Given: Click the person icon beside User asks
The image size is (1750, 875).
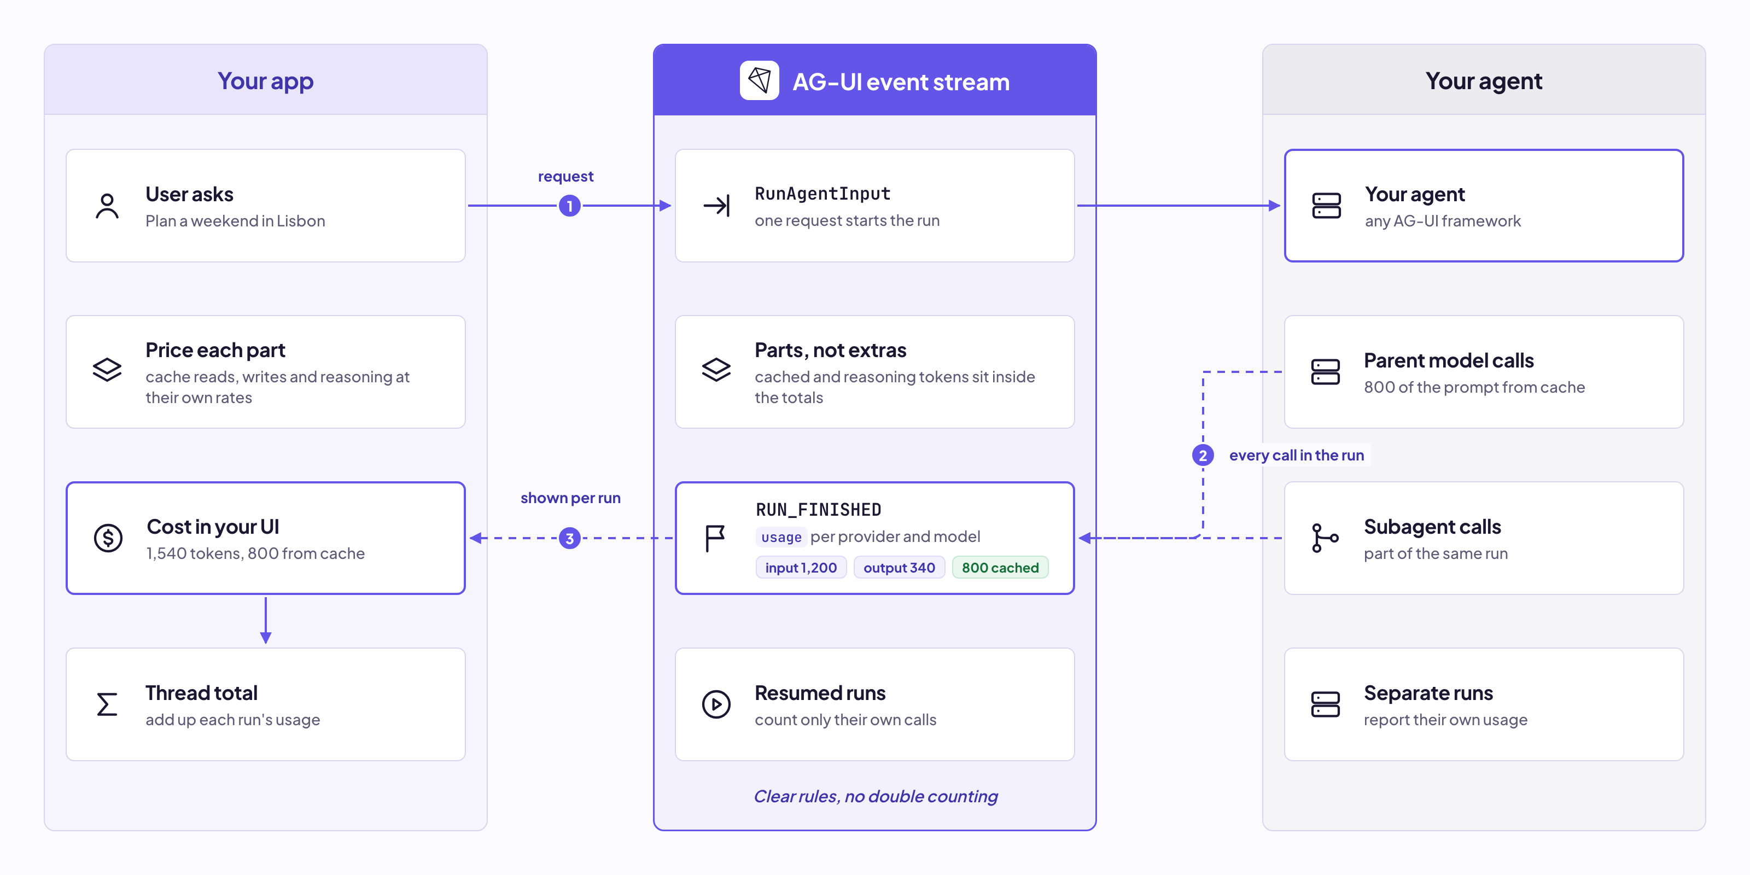Looking at the screenshot, I should pyautogui.click(x=107, y=206).
